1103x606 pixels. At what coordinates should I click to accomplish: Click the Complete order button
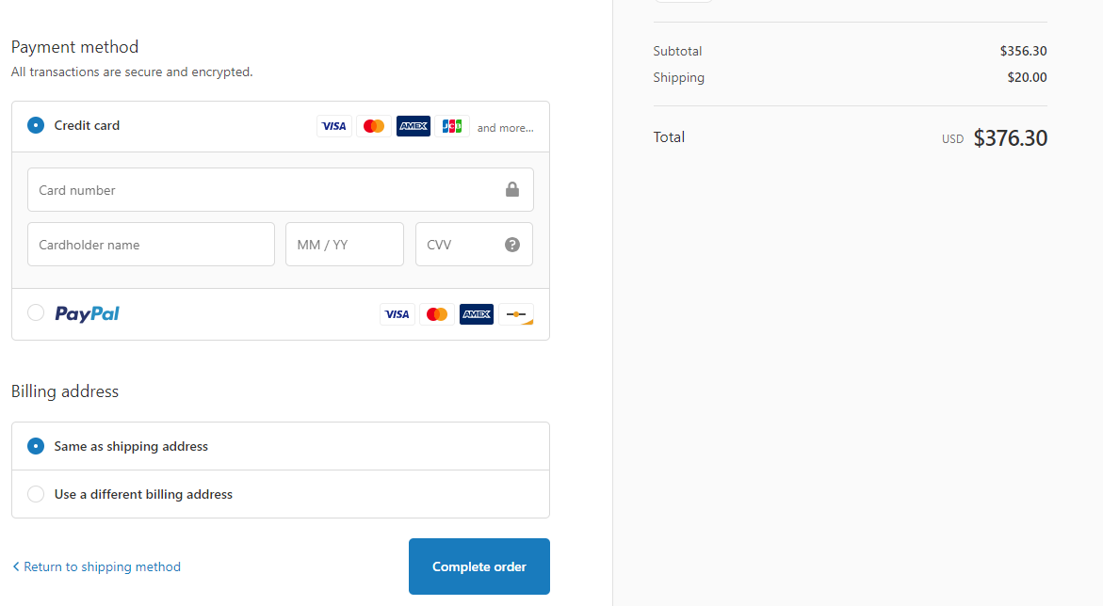pyautogui.click(x=479, y=566)
